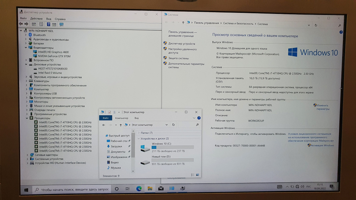This screenshot has height=200, width=356.
Task: Open Загрузки in quick access
Action: (116, 146)
